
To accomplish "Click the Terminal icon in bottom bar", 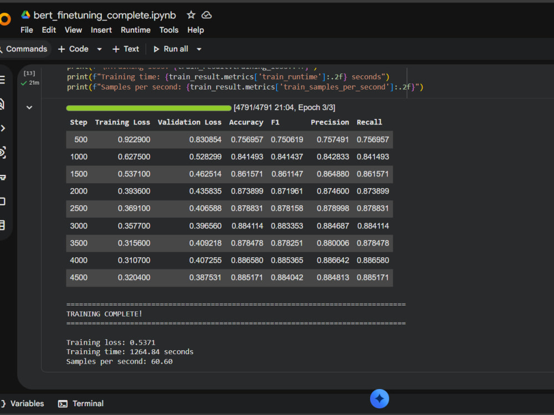I will [63, 404].
